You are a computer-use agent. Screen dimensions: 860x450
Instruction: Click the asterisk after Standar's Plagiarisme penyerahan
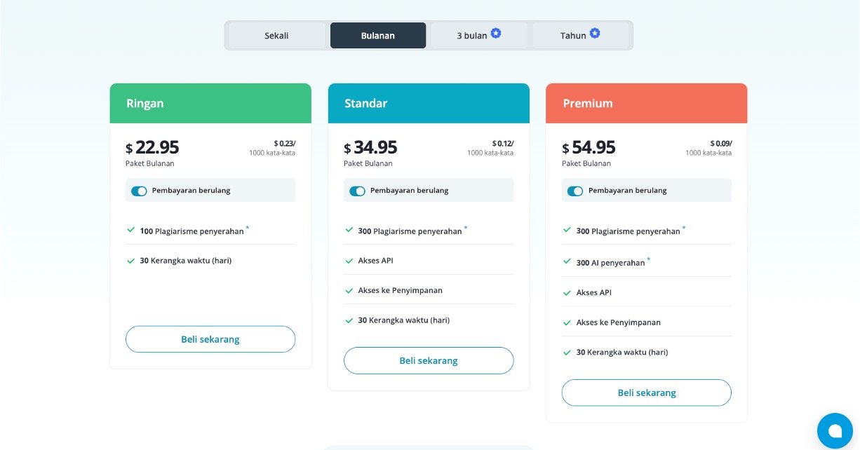pyautogui.click(x=466, y=229)
